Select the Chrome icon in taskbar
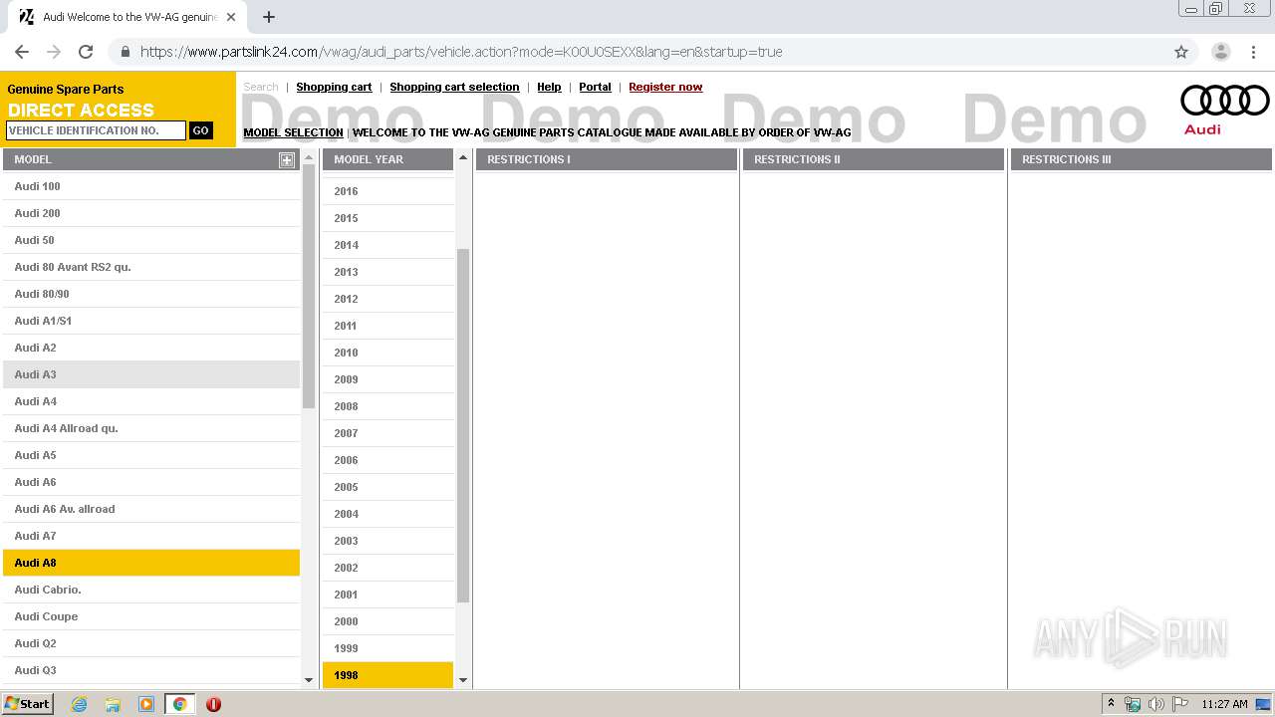The image size is (1275, 717). click(180, 704)
